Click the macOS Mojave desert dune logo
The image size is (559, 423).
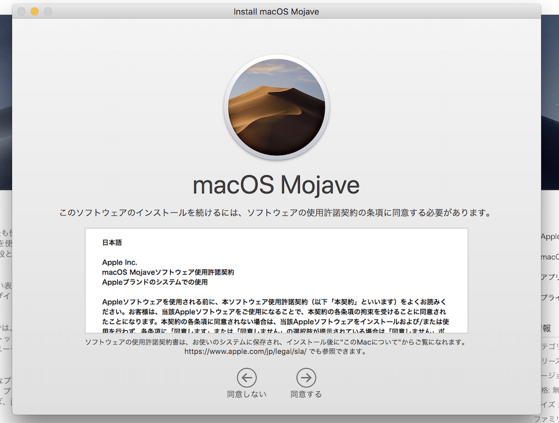pos(277,107)
